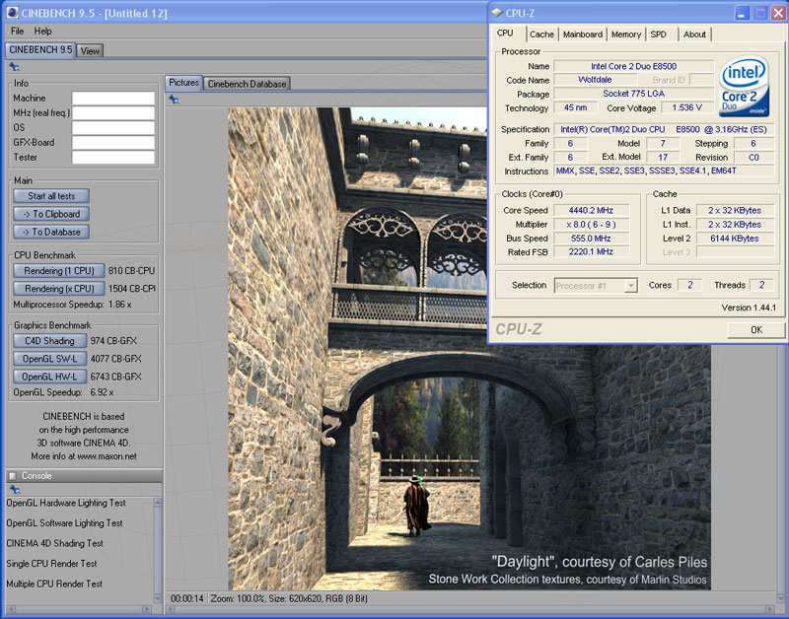Open the Cache tab in CPU-Z

click(x=541, y=34)
